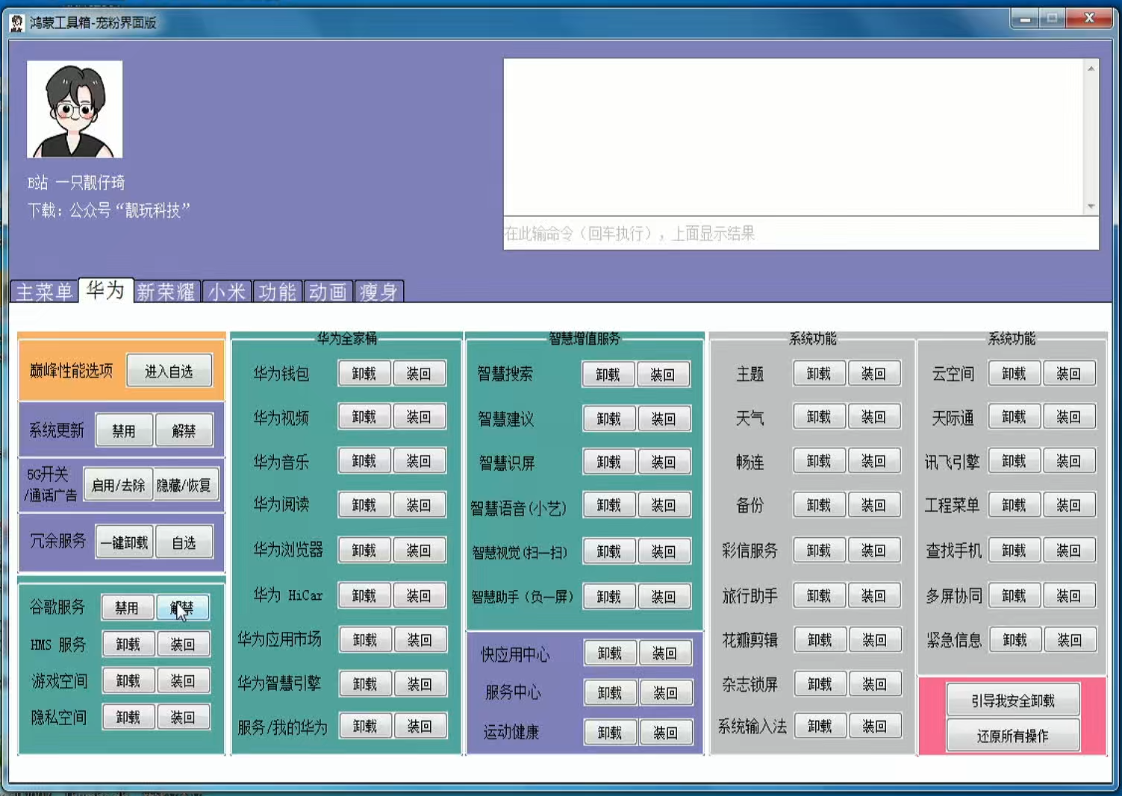Uninstall 运动健康
The width and height of the screenshot is (1122, 796).
610,733
